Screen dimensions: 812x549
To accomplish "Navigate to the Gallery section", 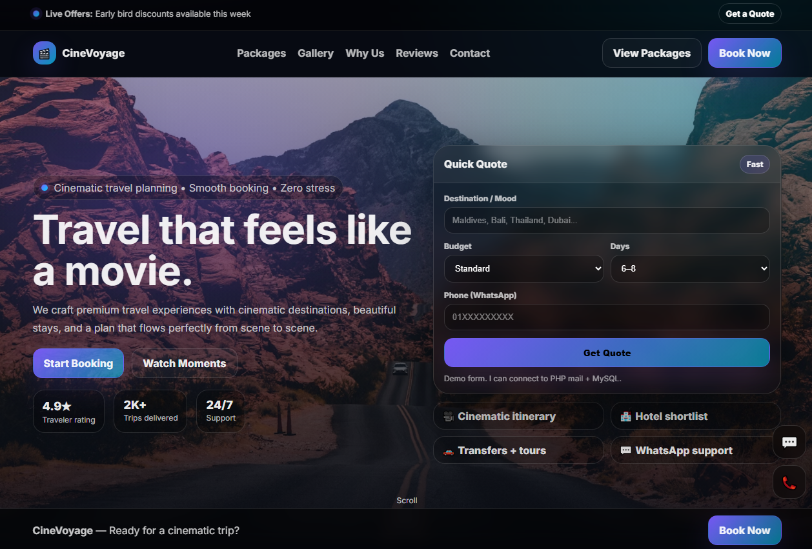I will point(316,53).
